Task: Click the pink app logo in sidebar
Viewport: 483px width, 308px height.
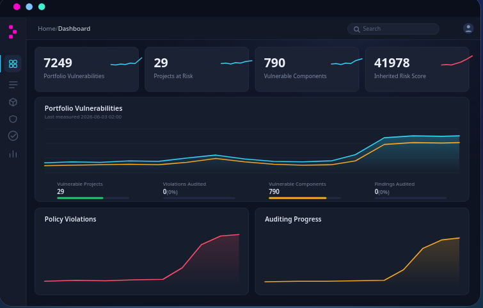Action: click(12, 32)
